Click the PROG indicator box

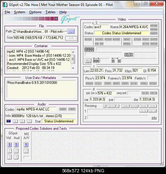point(89,83)
